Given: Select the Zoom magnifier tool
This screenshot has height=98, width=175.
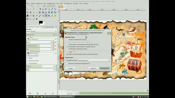Looking at the screenshot, I should click(x=55, y=9).
